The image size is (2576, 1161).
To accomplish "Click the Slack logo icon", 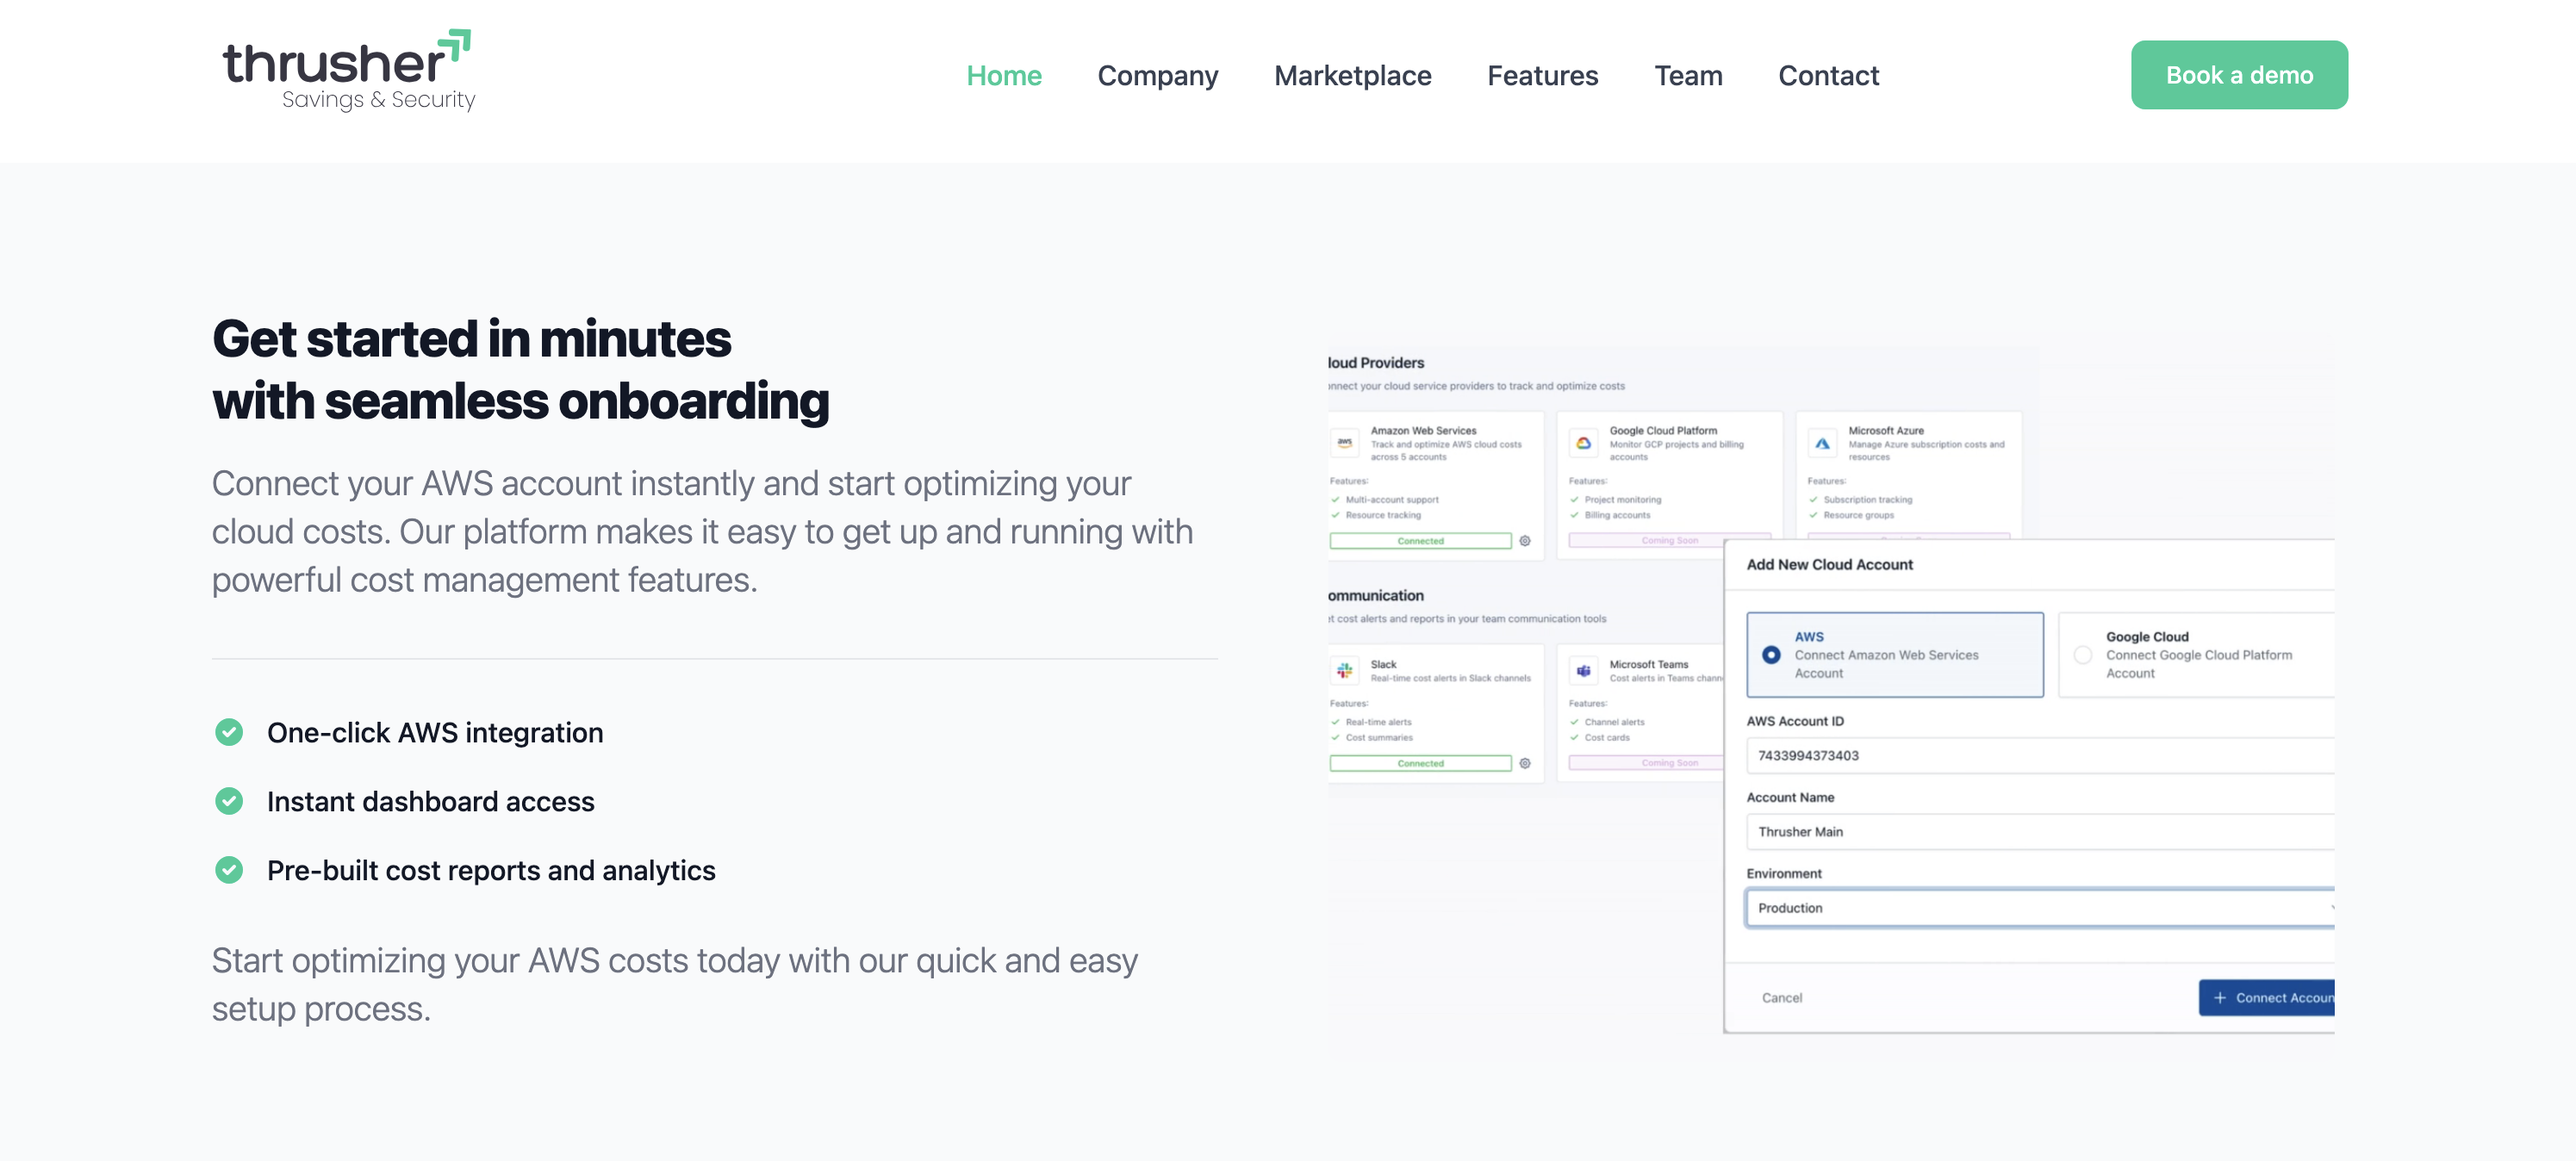I will coord(1345,670).
